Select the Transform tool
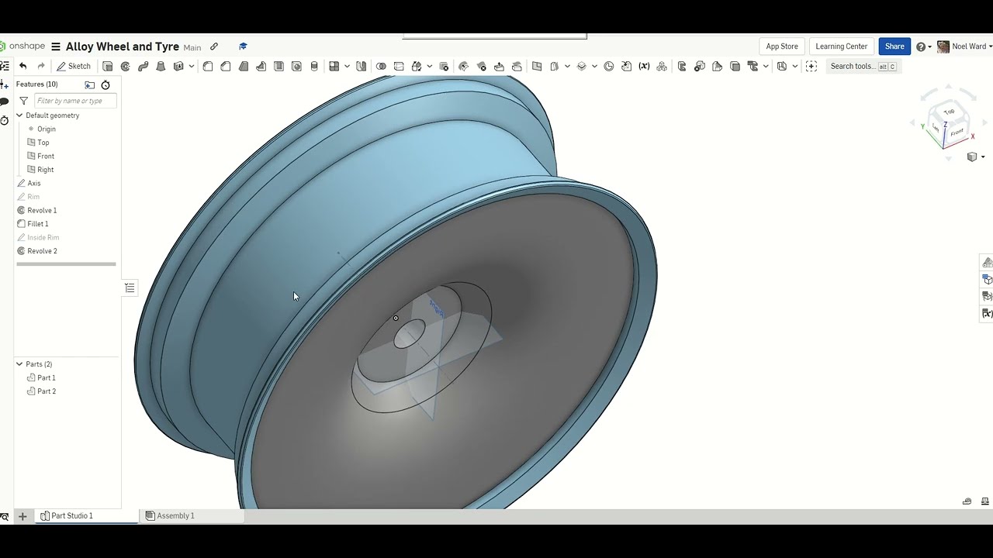This screenshot has width=993, height=558. coord(417,67)
